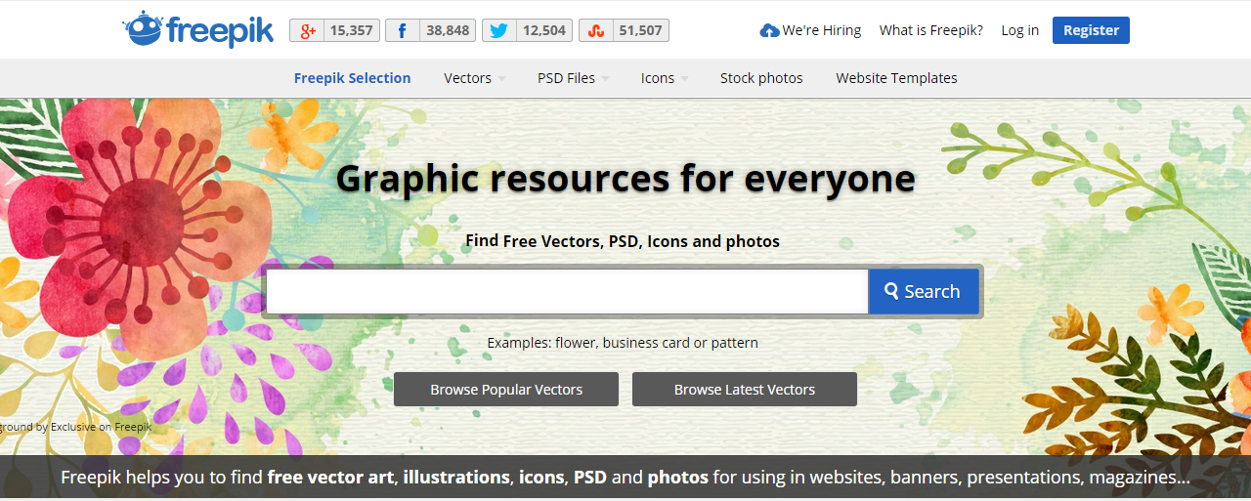This screenshot has height=501, width=1251.
Task: Click the Freepik helps you to find banner text
Action: point(625,478)
